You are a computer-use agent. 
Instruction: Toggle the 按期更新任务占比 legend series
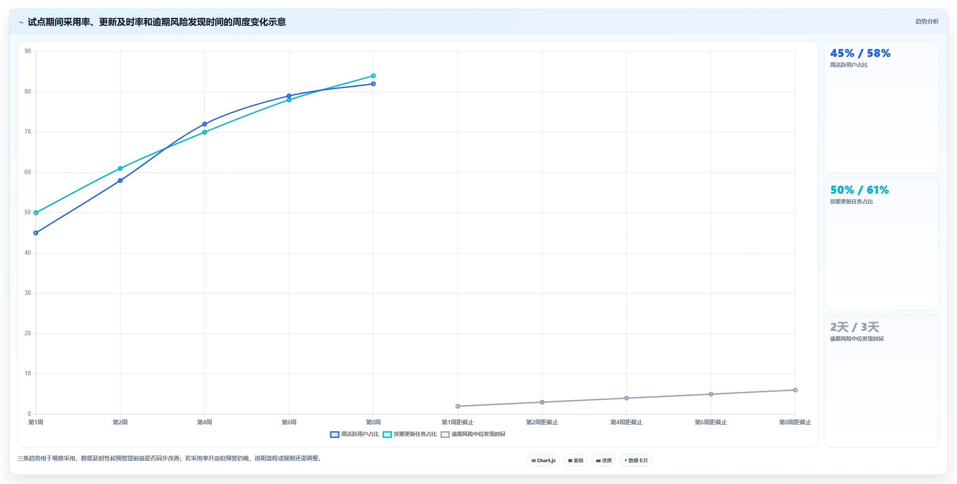pos(410,434)
